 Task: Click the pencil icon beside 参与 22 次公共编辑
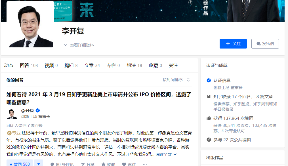208,140
